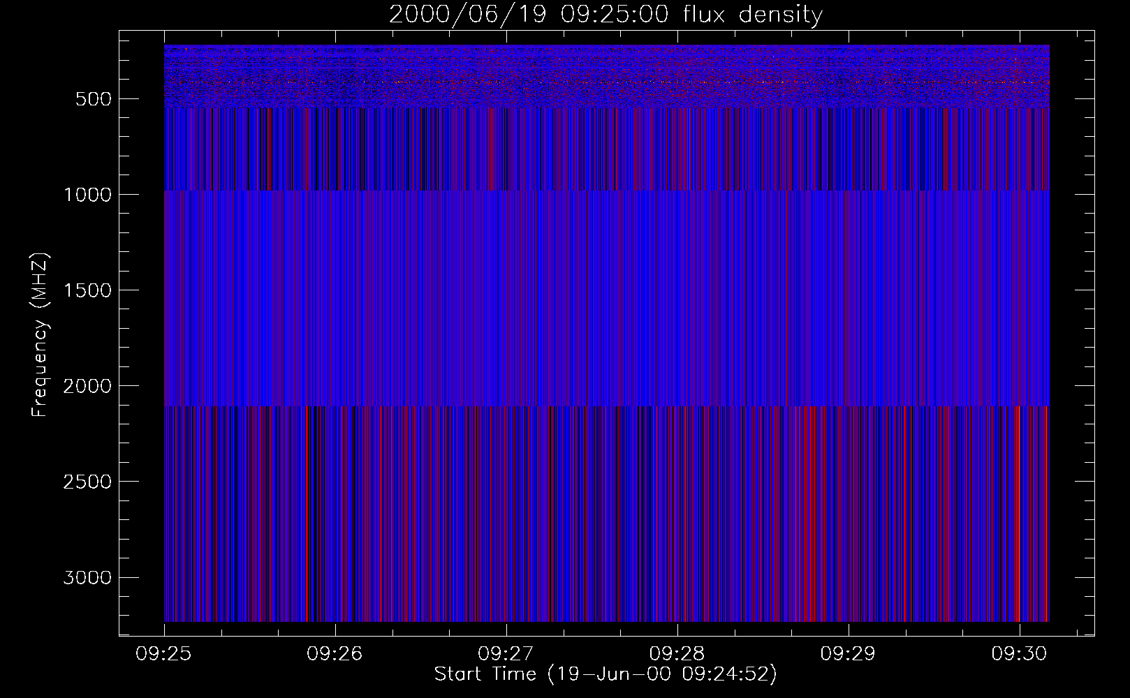
Task: Click the 09:29 time tick label
Action: (x=849, y=654)
